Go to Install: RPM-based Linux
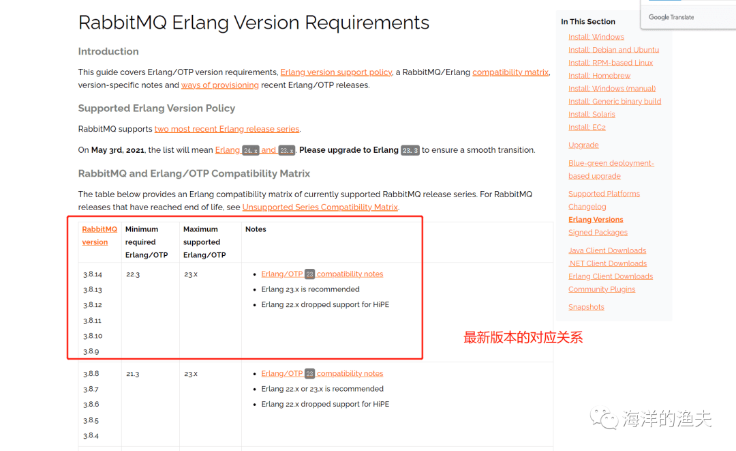The image size is (736, 451). coord(611,63)
